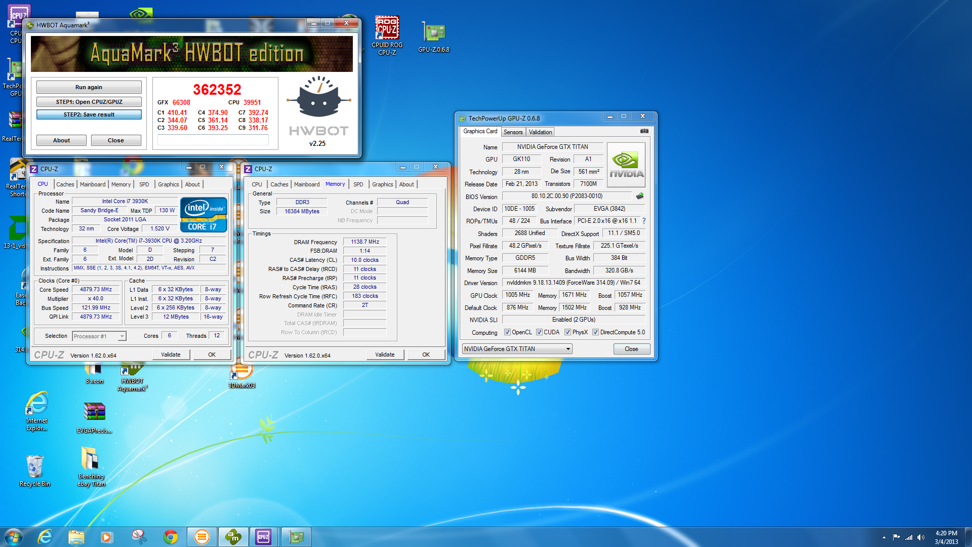Click the NVIDIA logo in GPU-Z

626,165
